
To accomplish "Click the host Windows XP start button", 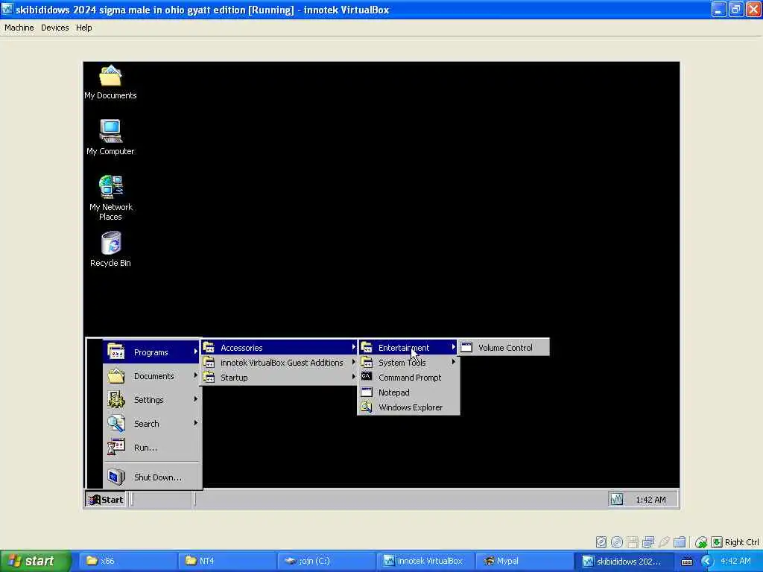I will click(35, 561).
